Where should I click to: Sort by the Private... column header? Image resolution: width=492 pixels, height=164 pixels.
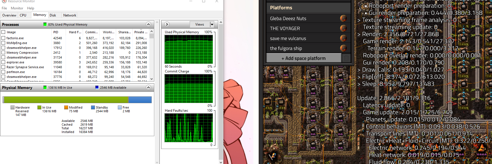141,32
